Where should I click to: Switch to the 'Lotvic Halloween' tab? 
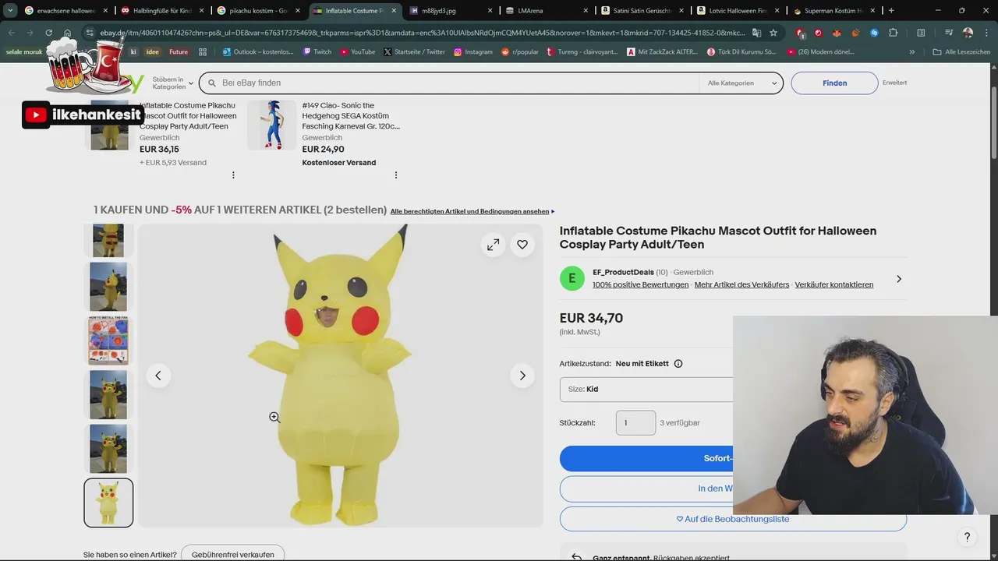coord(738,11)
